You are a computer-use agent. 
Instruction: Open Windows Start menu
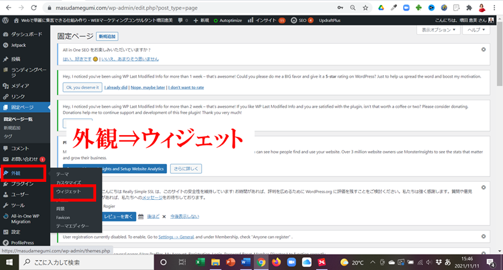click(9, 263)
